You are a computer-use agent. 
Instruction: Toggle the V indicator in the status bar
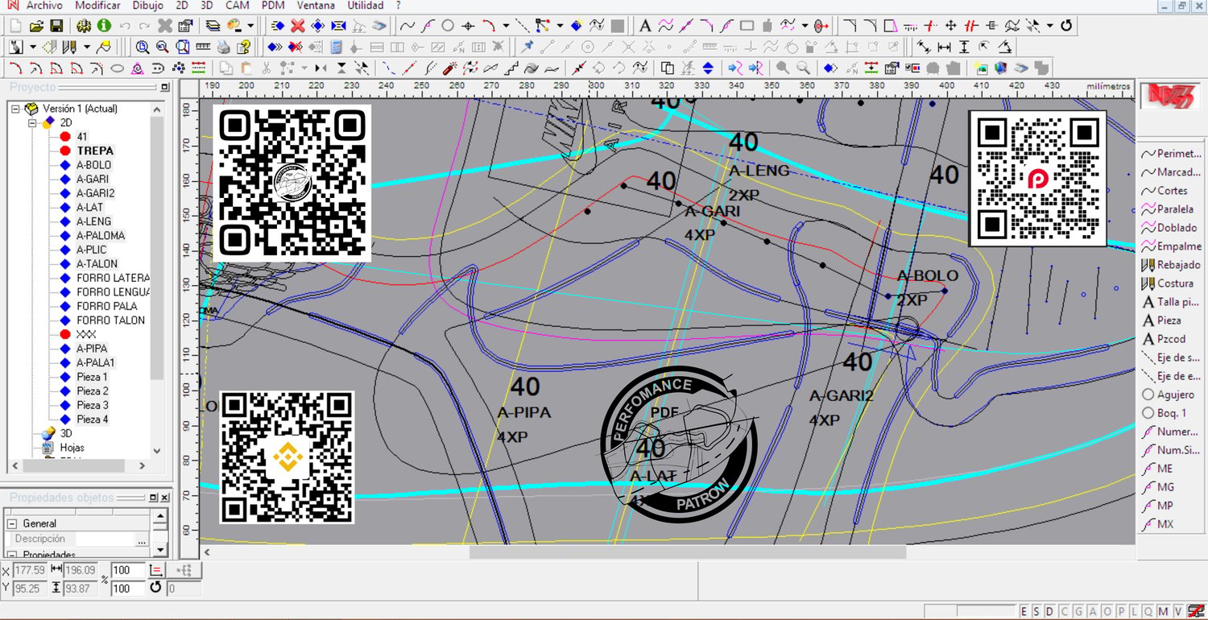coord(1177,611)
